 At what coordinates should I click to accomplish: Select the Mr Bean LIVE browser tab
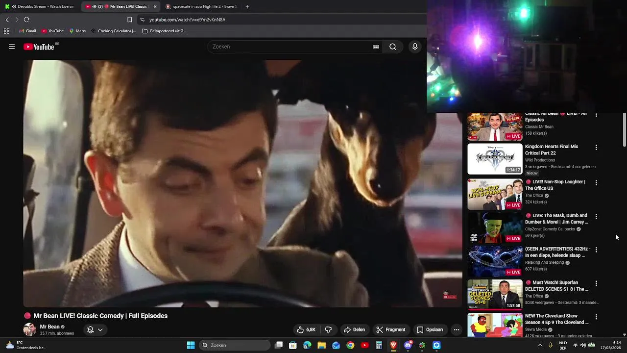pyautogui.click(x=121, y=6)
